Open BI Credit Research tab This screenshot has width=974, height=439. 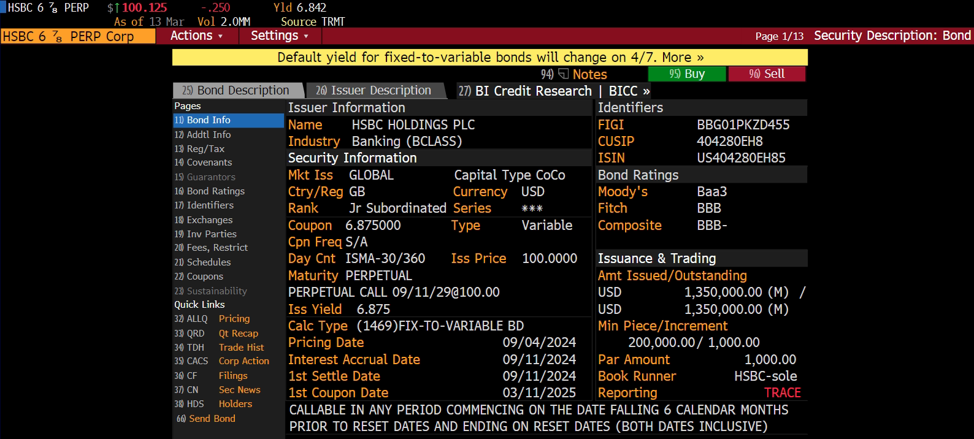click(525, 91)
